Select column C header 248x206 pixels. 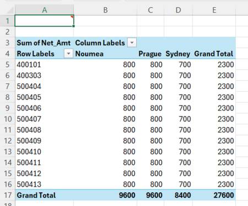pyautogui.click(x=150, y=10)
